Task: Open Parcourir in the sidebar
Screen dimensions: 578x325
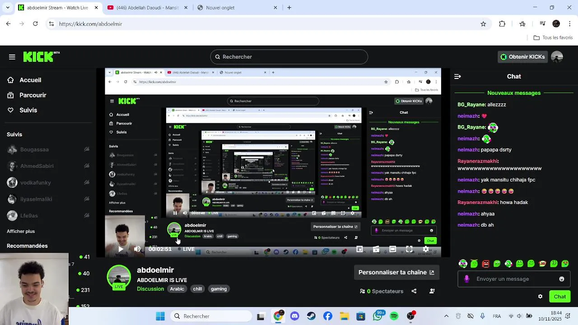Action: 27,95
